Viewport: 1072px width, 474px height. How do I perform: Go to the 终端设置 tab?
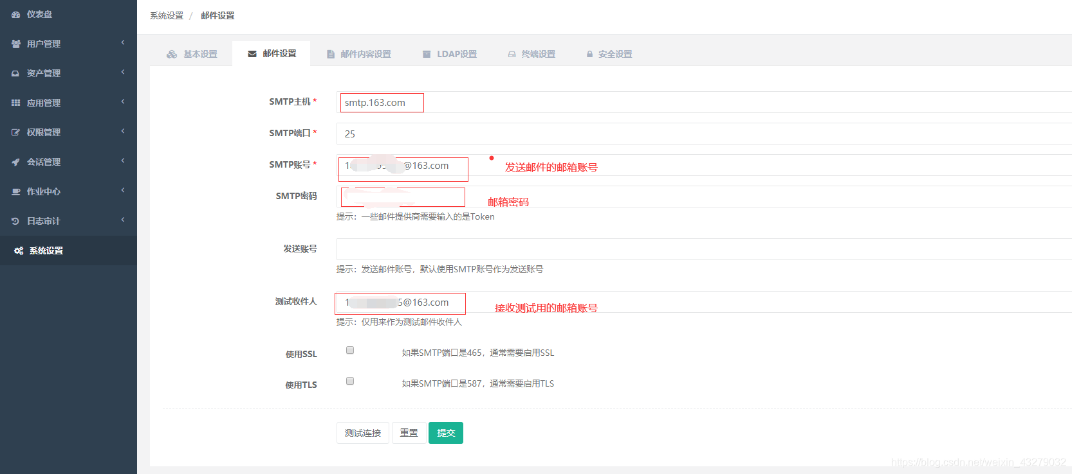point(531,54)
